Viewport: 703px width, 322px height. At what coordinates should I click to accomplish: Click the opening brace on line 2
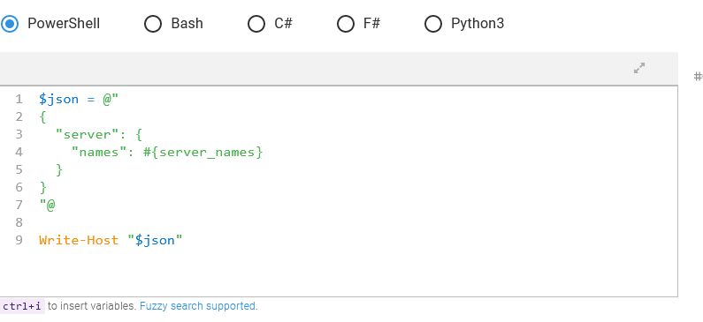pos(42,116)
